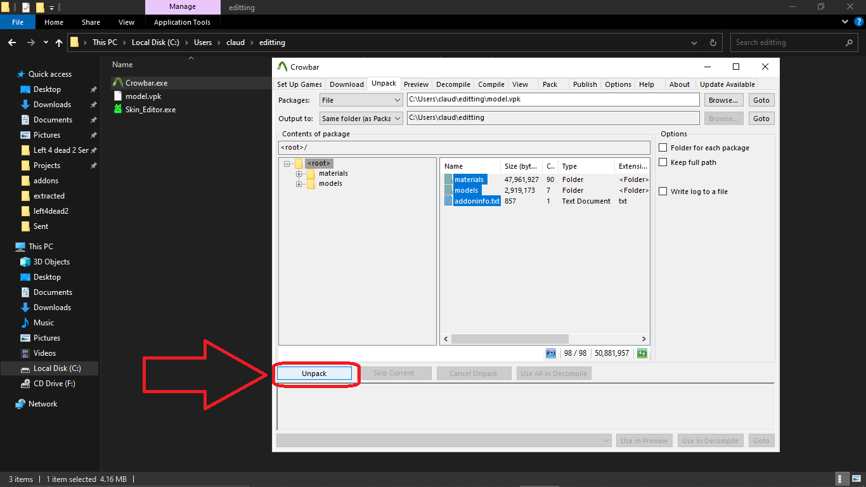Go up one folder level in Explorer

(59, 42)
